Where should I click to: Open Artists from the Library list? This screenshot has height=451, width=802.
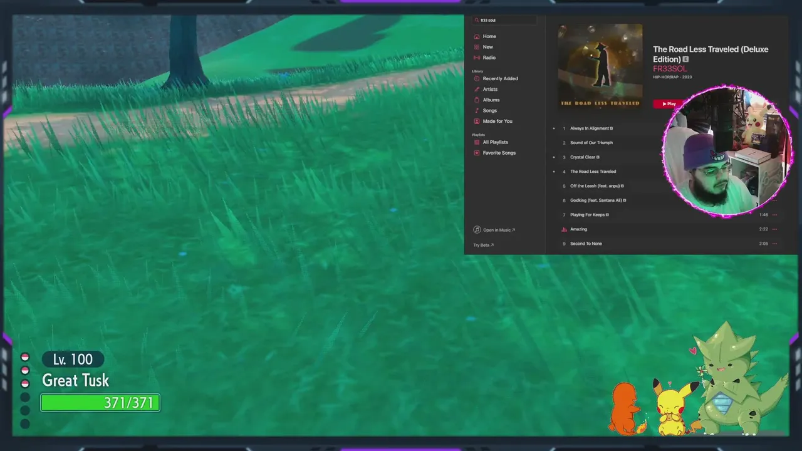click(490, 89)
